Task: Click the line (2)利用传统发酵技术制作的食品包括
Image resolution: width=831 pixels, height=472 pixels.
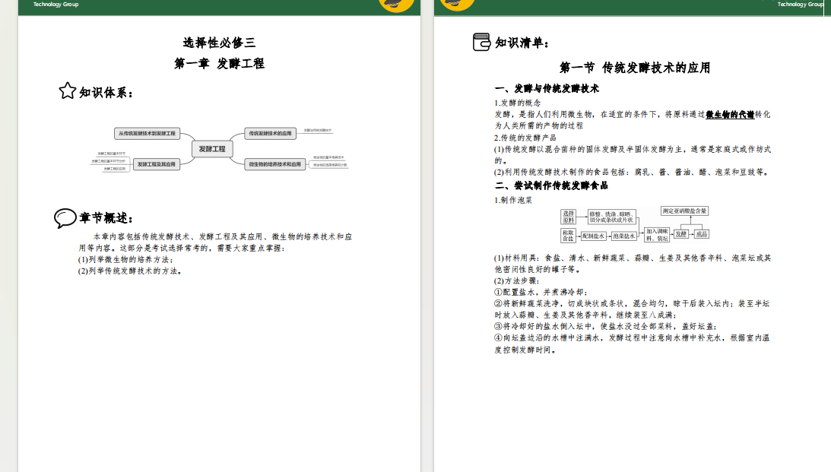Action: 632,173
